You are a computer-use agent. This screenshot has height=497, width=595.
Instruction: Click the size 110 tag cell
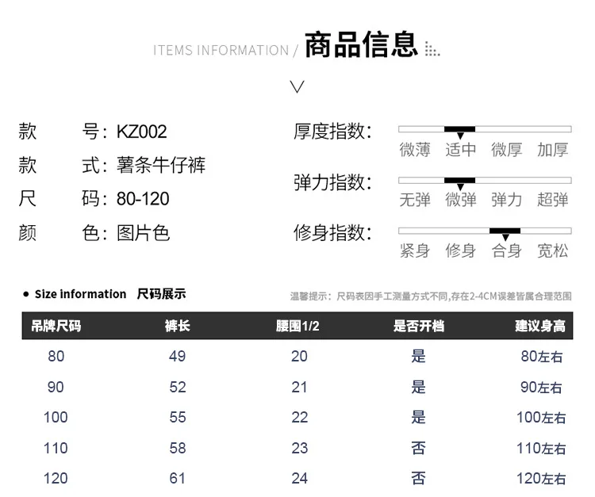pyautogui.click(x=56, y=448)
